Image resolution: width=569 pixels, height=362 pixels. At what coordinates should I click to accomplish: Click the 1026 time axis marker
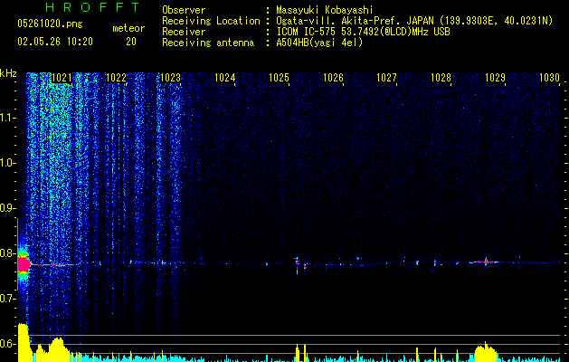pyautogui.click(x=333, y=78)
